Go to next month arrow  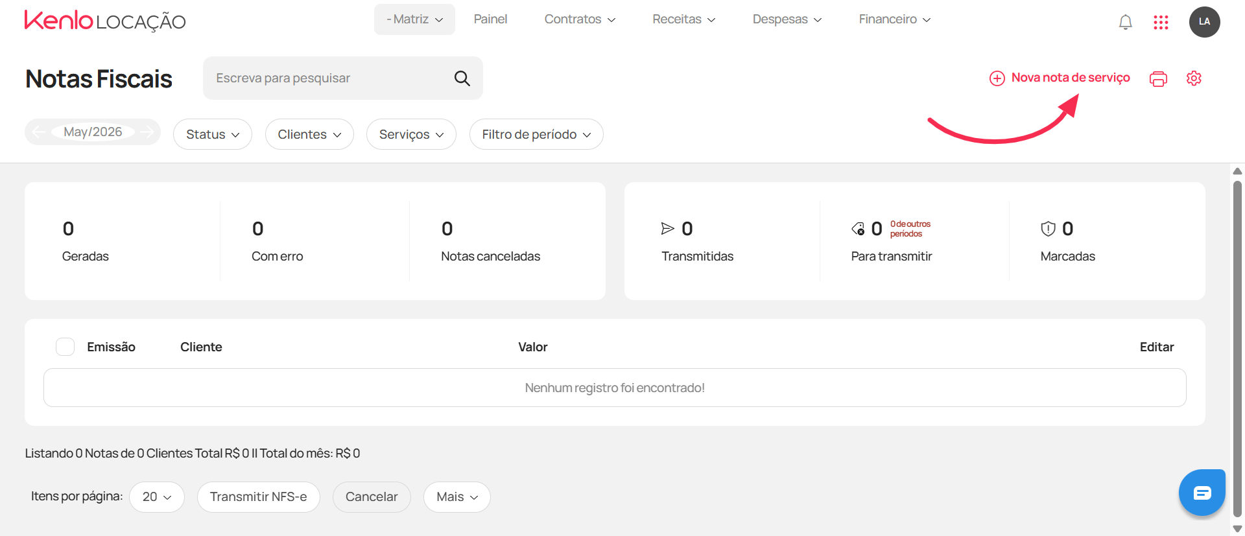coord(147,132)
